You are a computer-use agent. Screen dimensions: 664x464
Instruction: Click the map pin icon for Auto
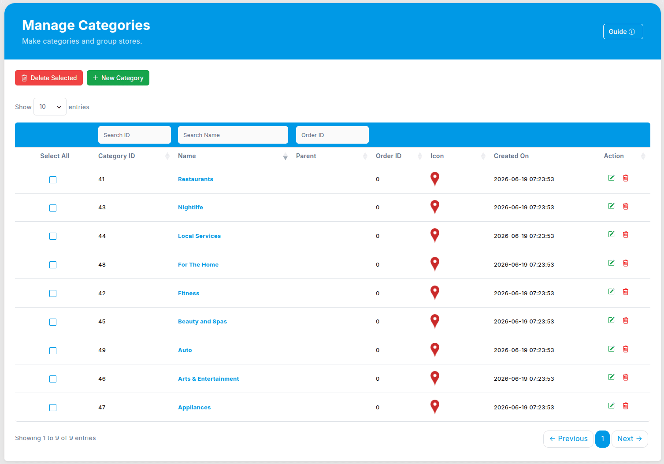click(x=435, y=350)
